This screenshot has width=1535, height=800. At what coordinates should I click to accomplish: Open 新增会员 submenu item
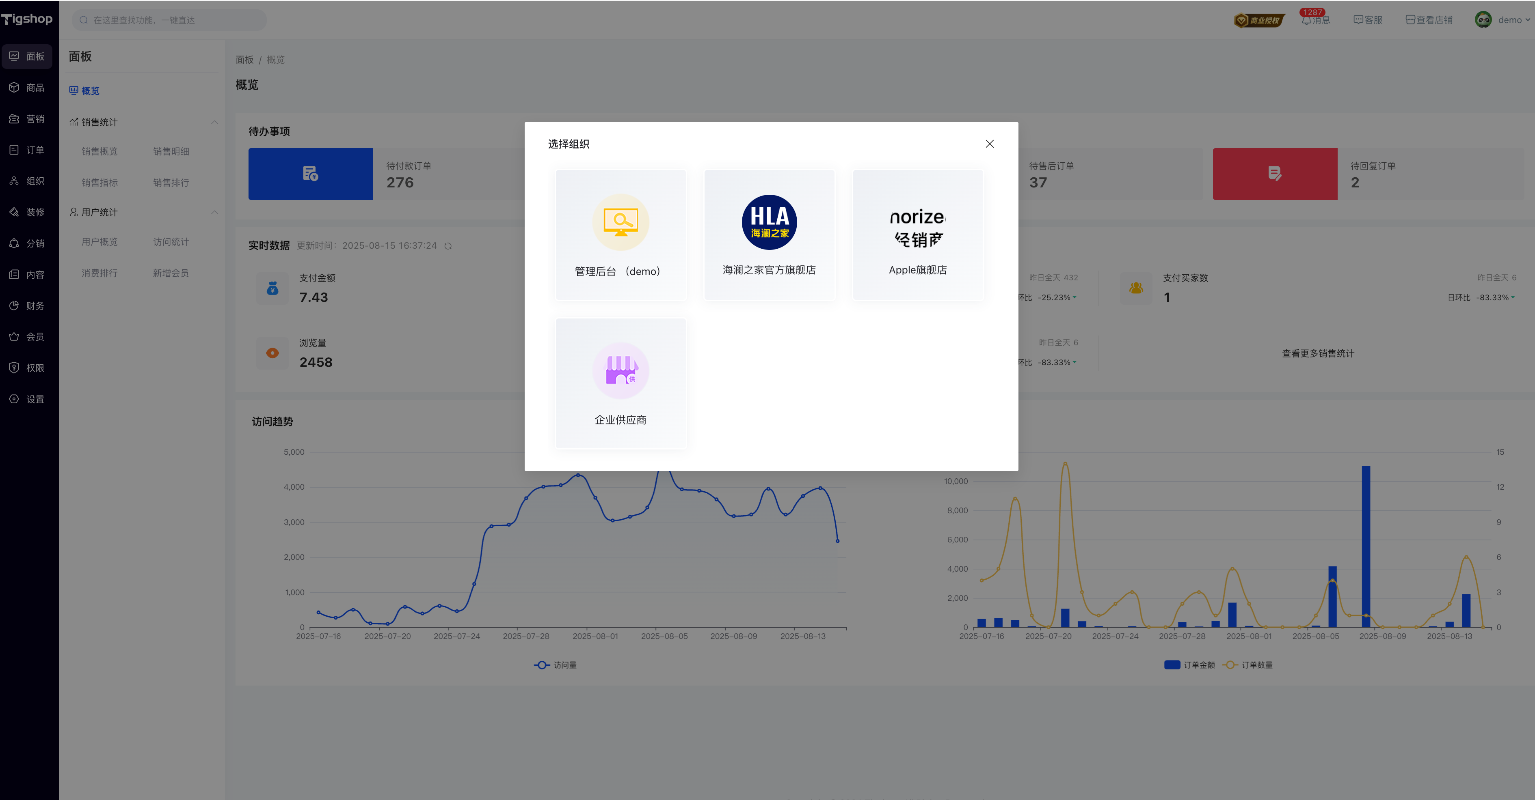pos(171,273)
